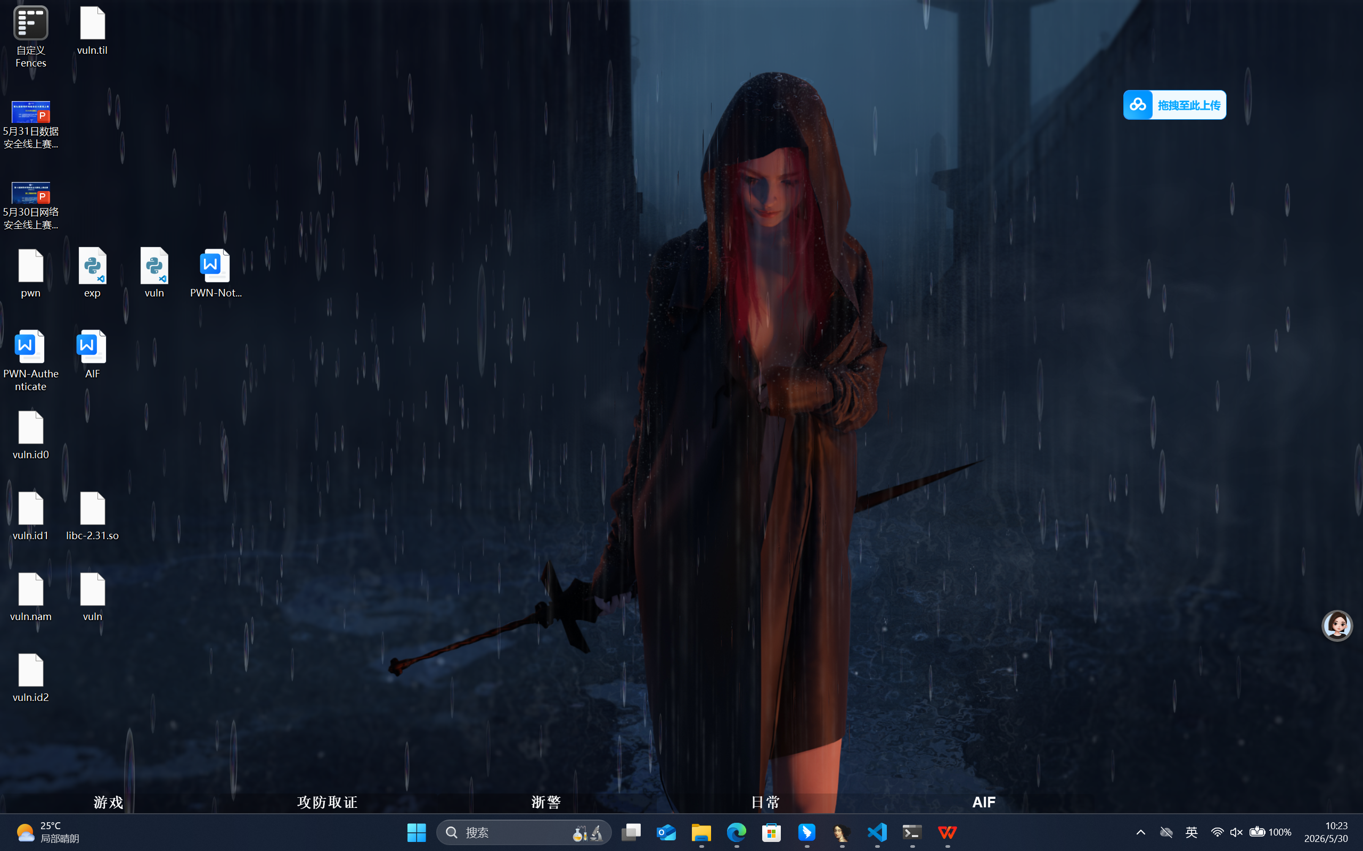The width and height of the screenshot is (1363, 851).
Task: Select the vuln.id0 file icon
Action: (30, 435)
